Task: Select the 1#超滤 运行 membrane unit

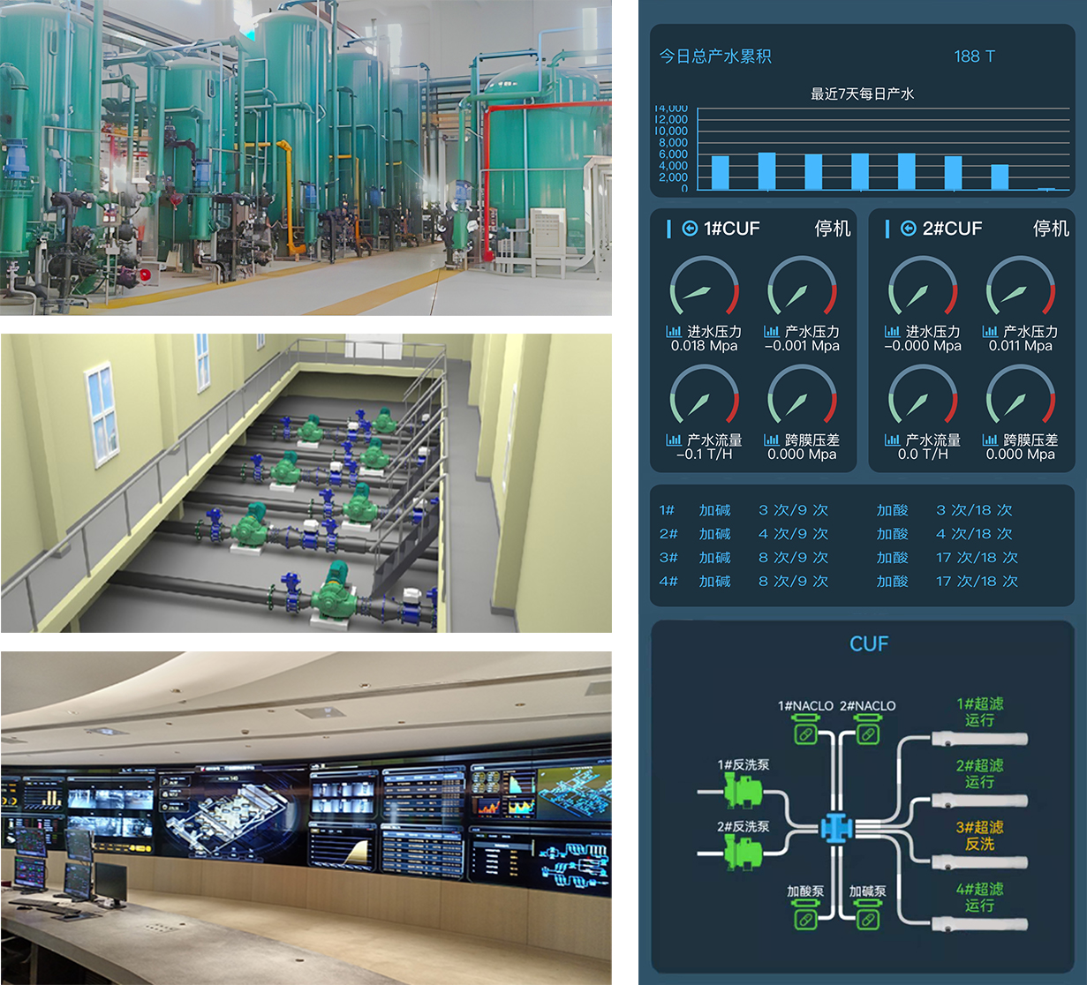Action: (978, 739)
